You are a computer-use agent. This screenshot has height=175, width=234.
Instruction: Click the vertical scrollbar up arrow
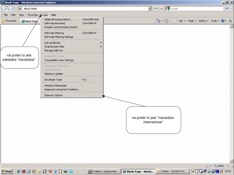231,26
